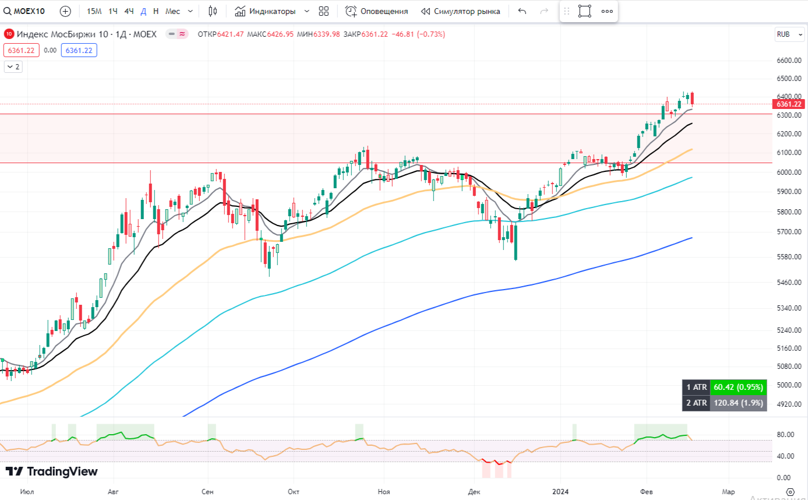This screenshot has width=808, height=500.
Task: Click the blue 6361.22 buy button
Action: point(79,50)
